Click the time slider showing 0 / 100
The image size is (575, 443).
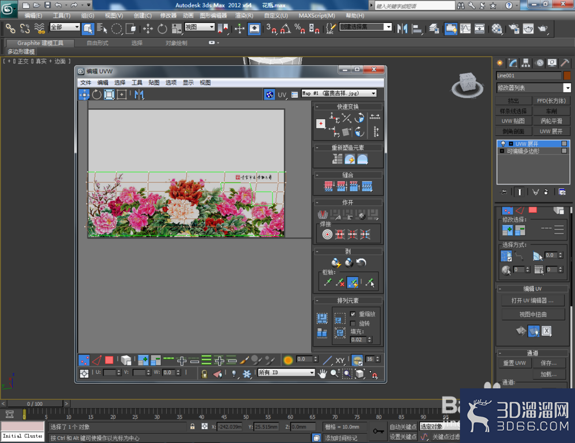tap(35, 404)
